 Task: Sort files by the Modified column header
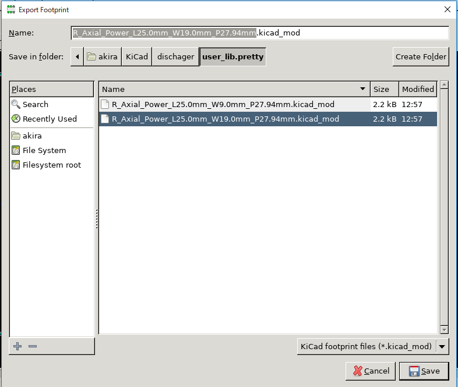pyautogui.click(x=418, y=89)
